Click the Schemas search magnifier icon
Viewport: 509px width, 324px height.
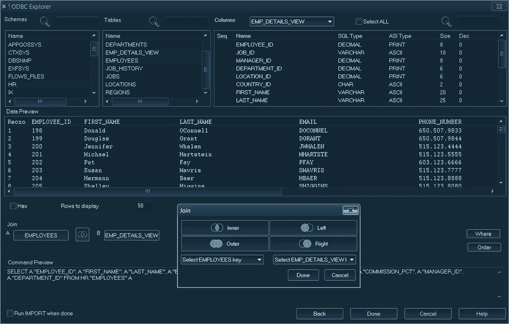tap(45, 21)
